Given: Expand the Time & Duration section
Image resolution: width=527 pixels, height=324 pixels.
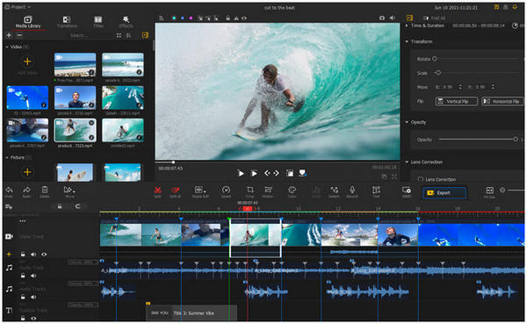Looking at the screenshot, I should tap(407, 25).
